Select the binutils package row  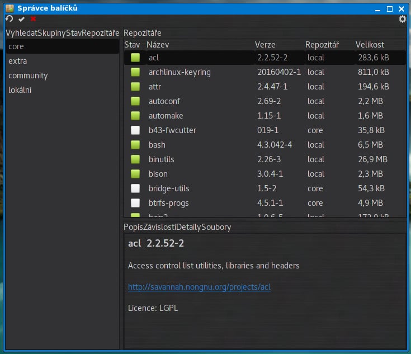[162, 159]
